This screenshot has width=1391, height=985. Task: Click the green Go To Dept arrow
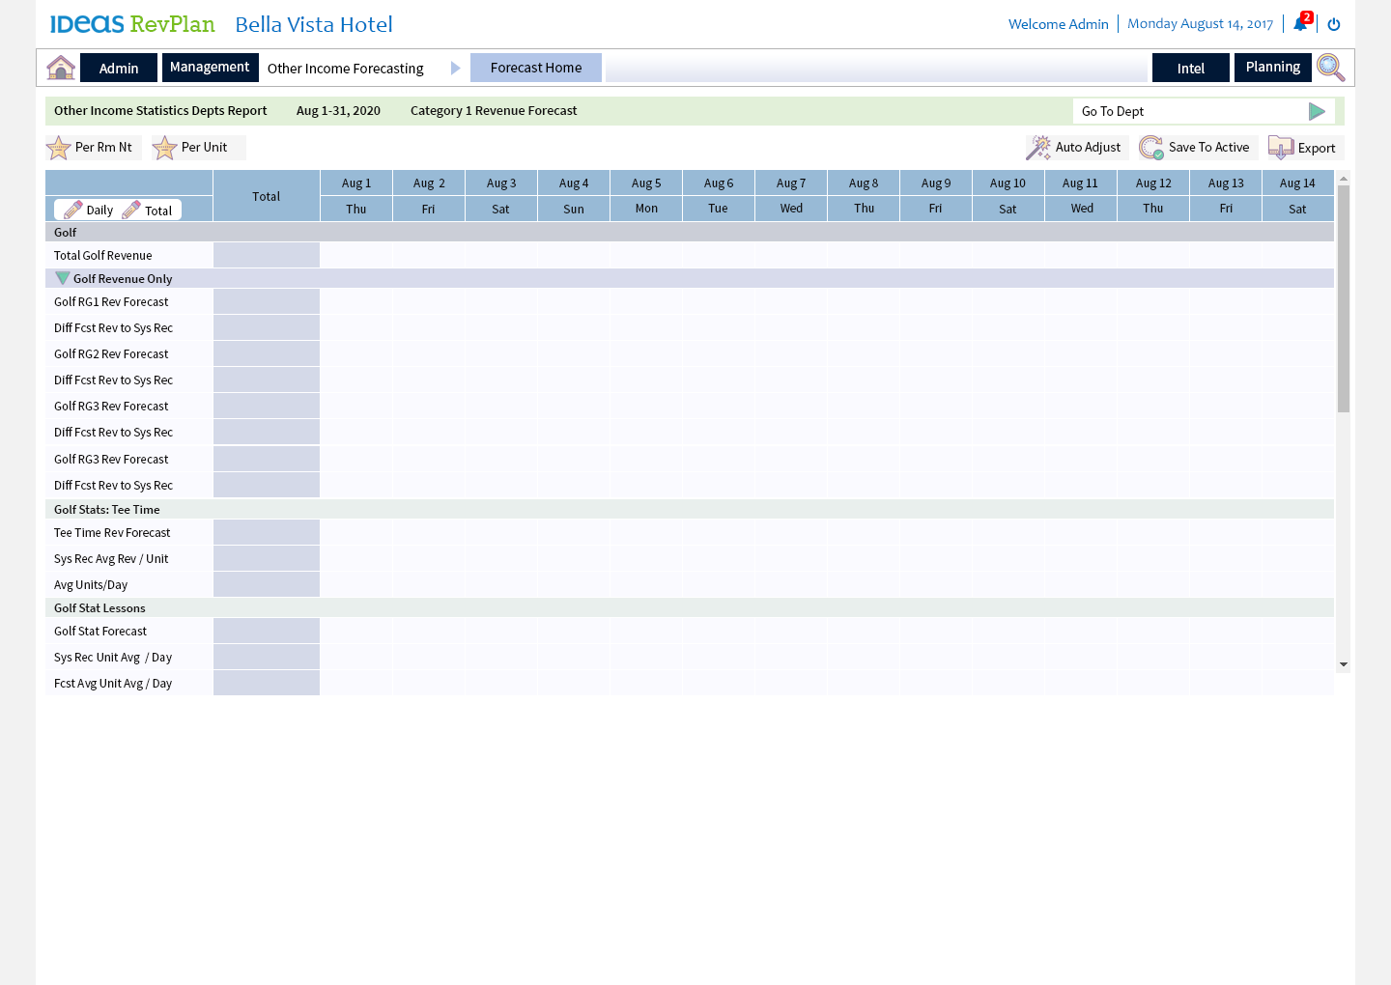coord(1317,111)
